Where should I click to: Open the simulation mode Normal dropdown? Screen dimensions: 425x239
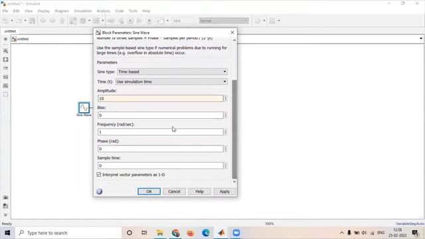click(x=224, y=21)
